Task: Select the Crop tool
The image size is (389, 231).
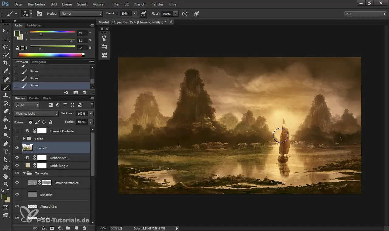Action: (x=5, y=63)
